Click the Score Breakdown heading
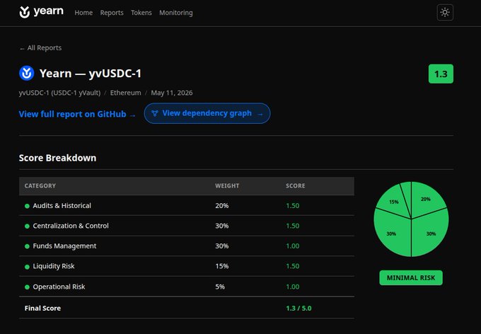The image size is (481, 334). 58,158
